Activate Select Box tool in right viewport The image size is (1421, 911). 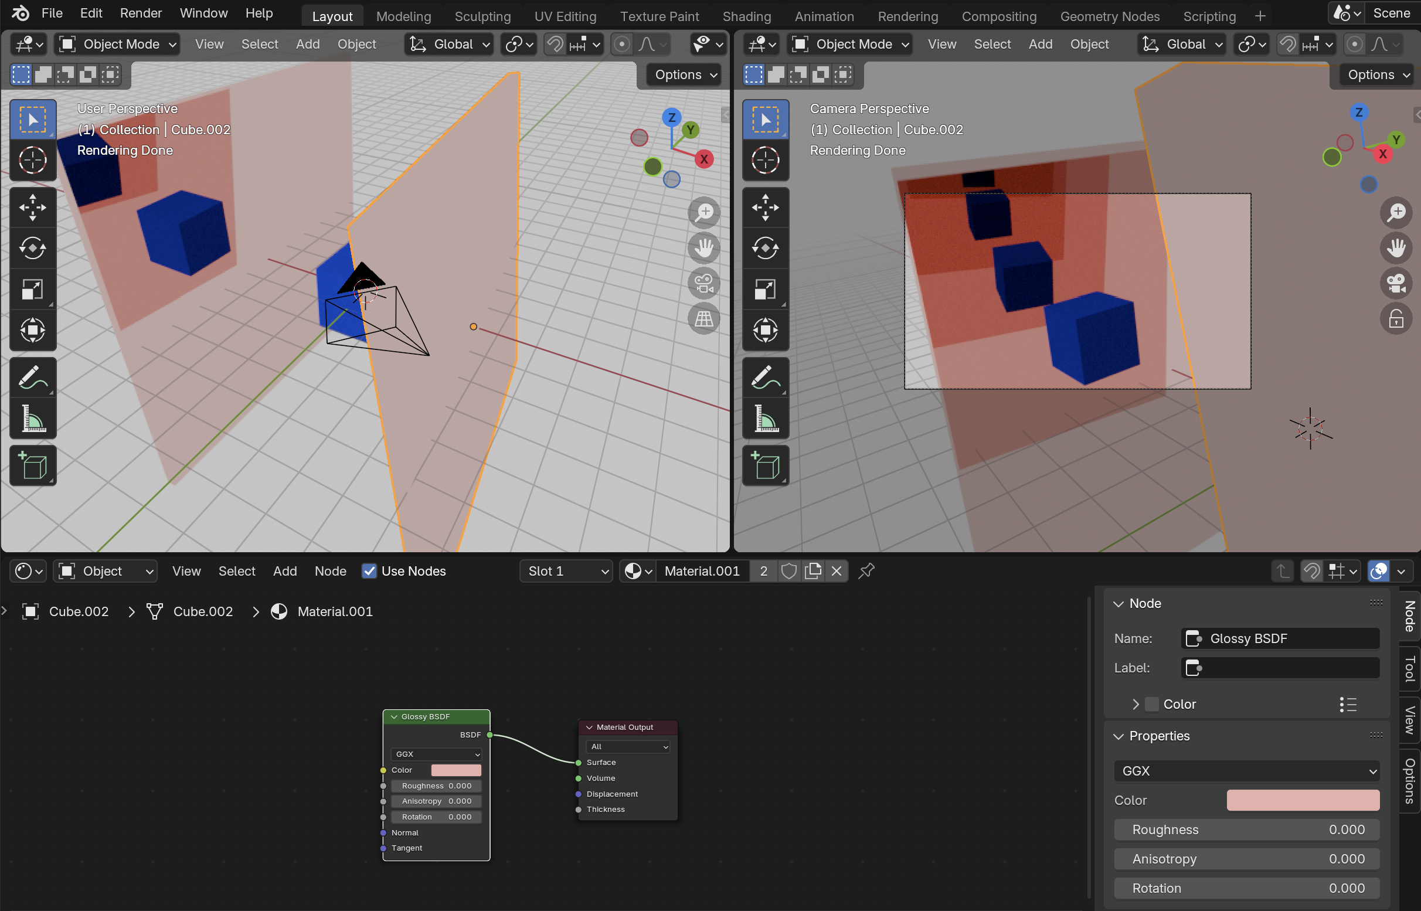click(x=766, y=120)
